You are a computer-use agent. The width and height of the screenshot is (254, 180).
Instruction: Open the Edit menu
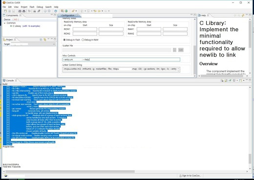(x=10, y=7)
